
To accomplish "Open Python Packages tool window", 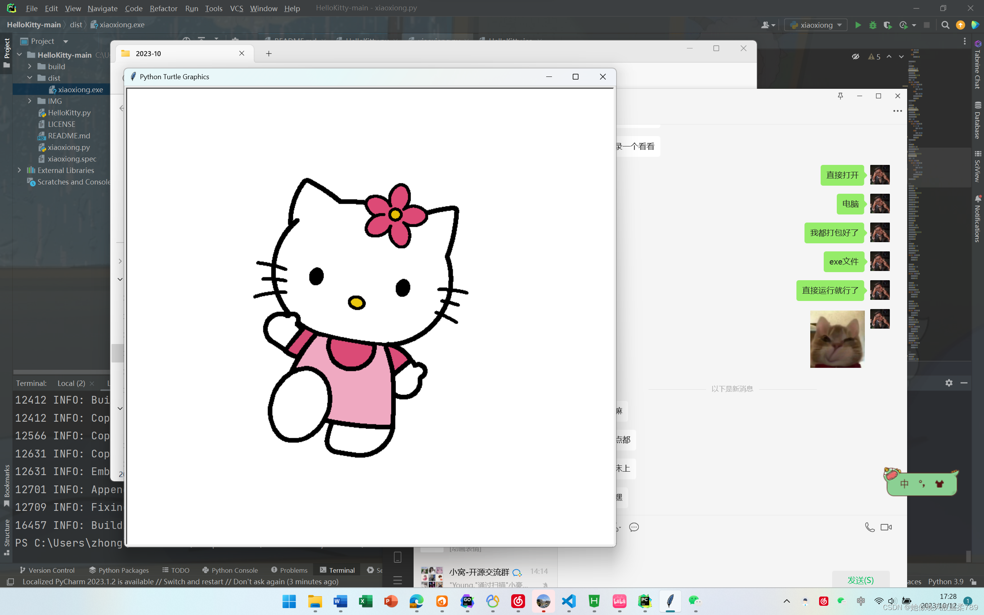I will (x=119, y=570).
